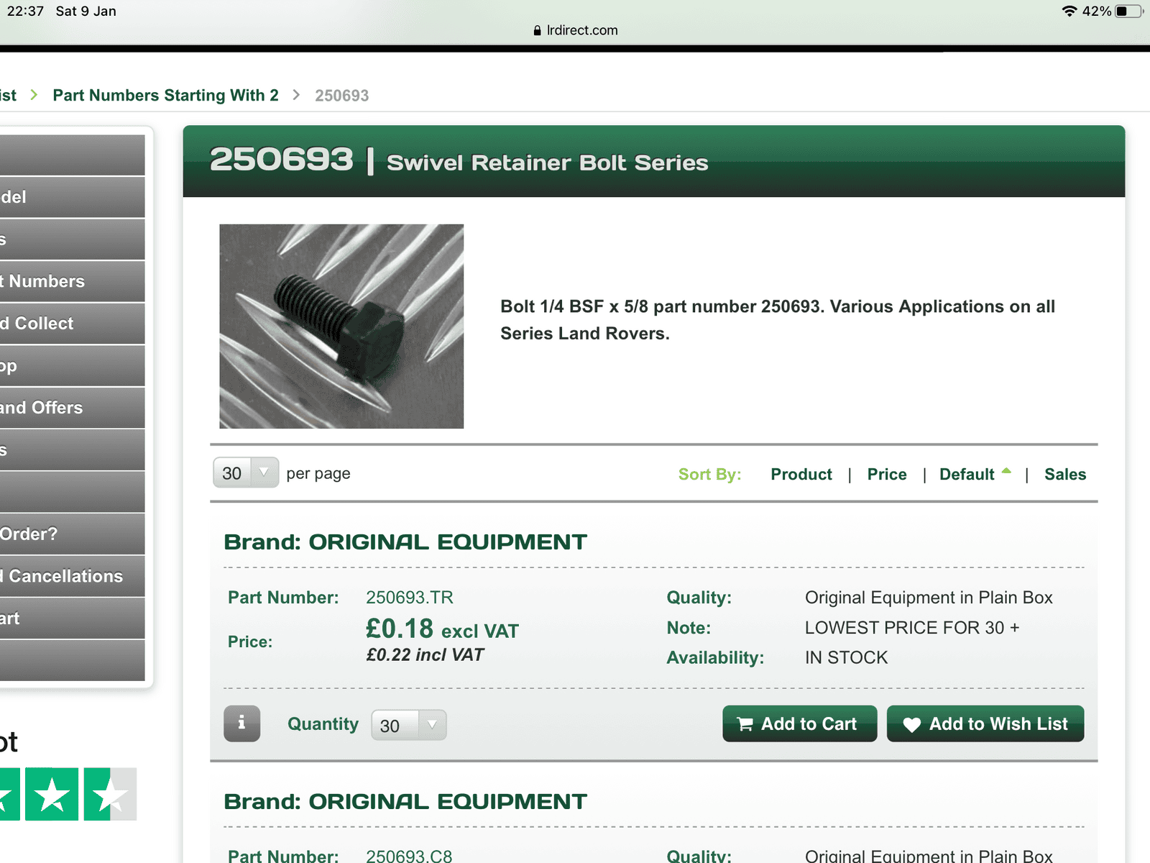Click the LOWEST PRICE FOR 30 + note
Viewport: 1150px width, 863px height.
point(912,628)
